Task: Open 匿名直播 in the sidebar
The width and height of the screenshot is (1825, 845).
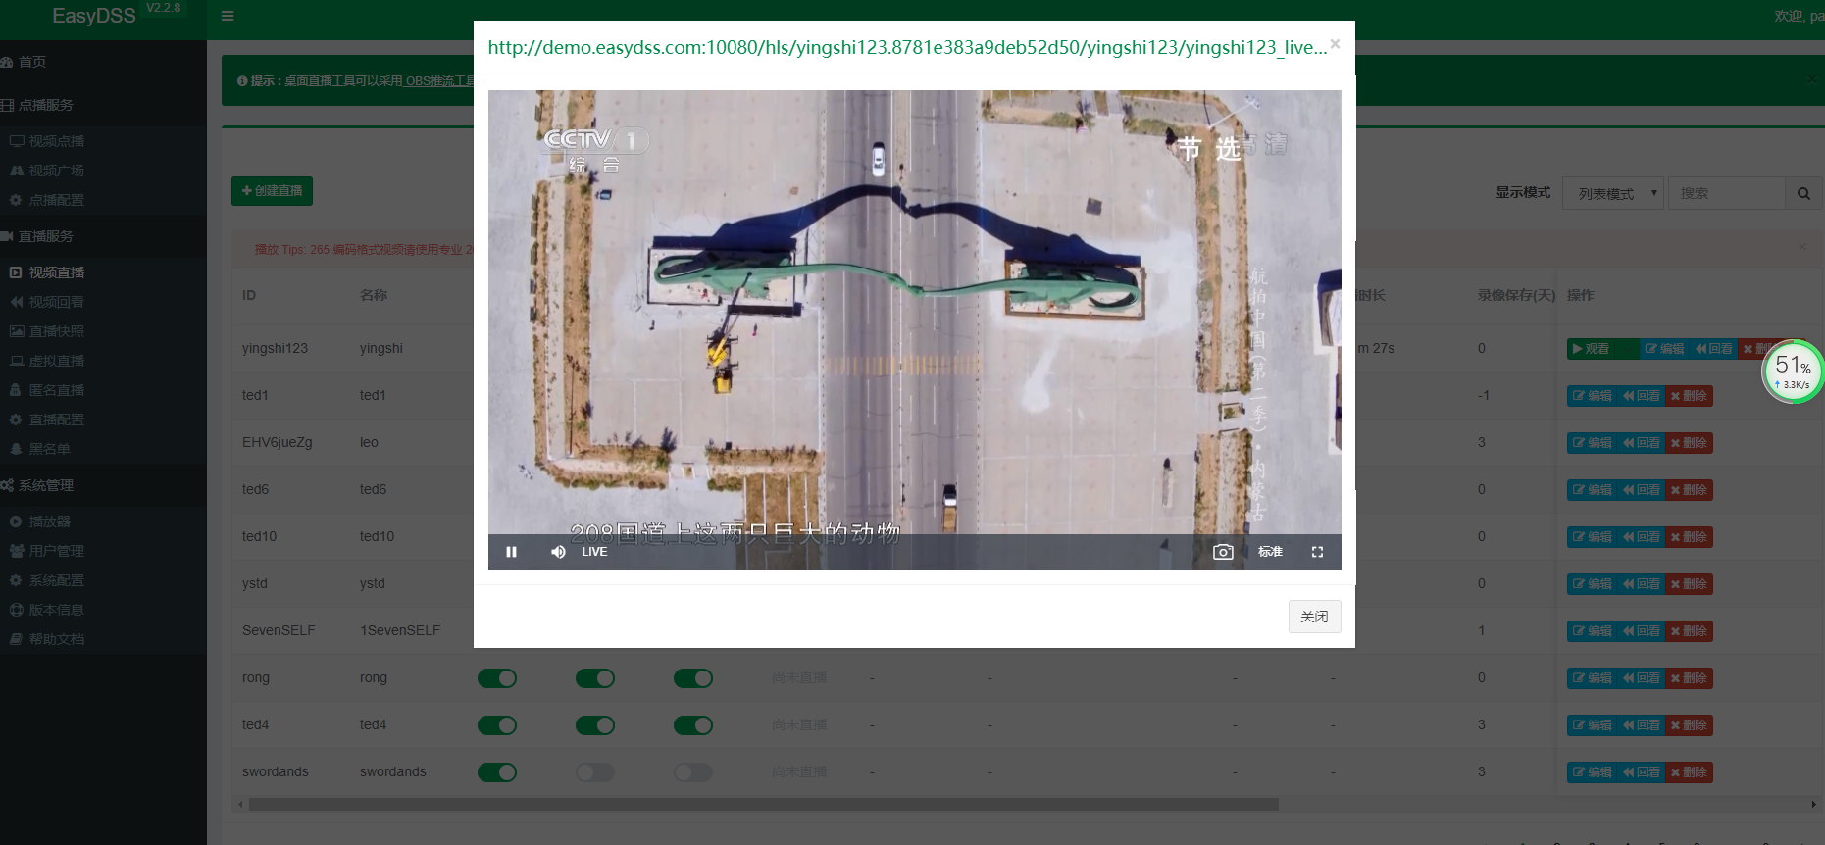Action: tap(56, 390)
